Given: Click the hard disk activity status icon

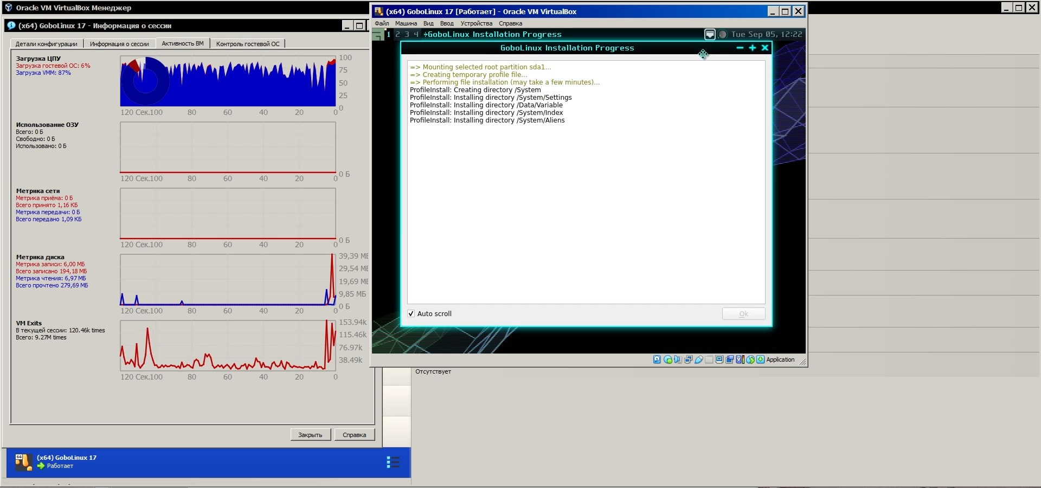Looking at the screenshot, I should pos(657,359).
